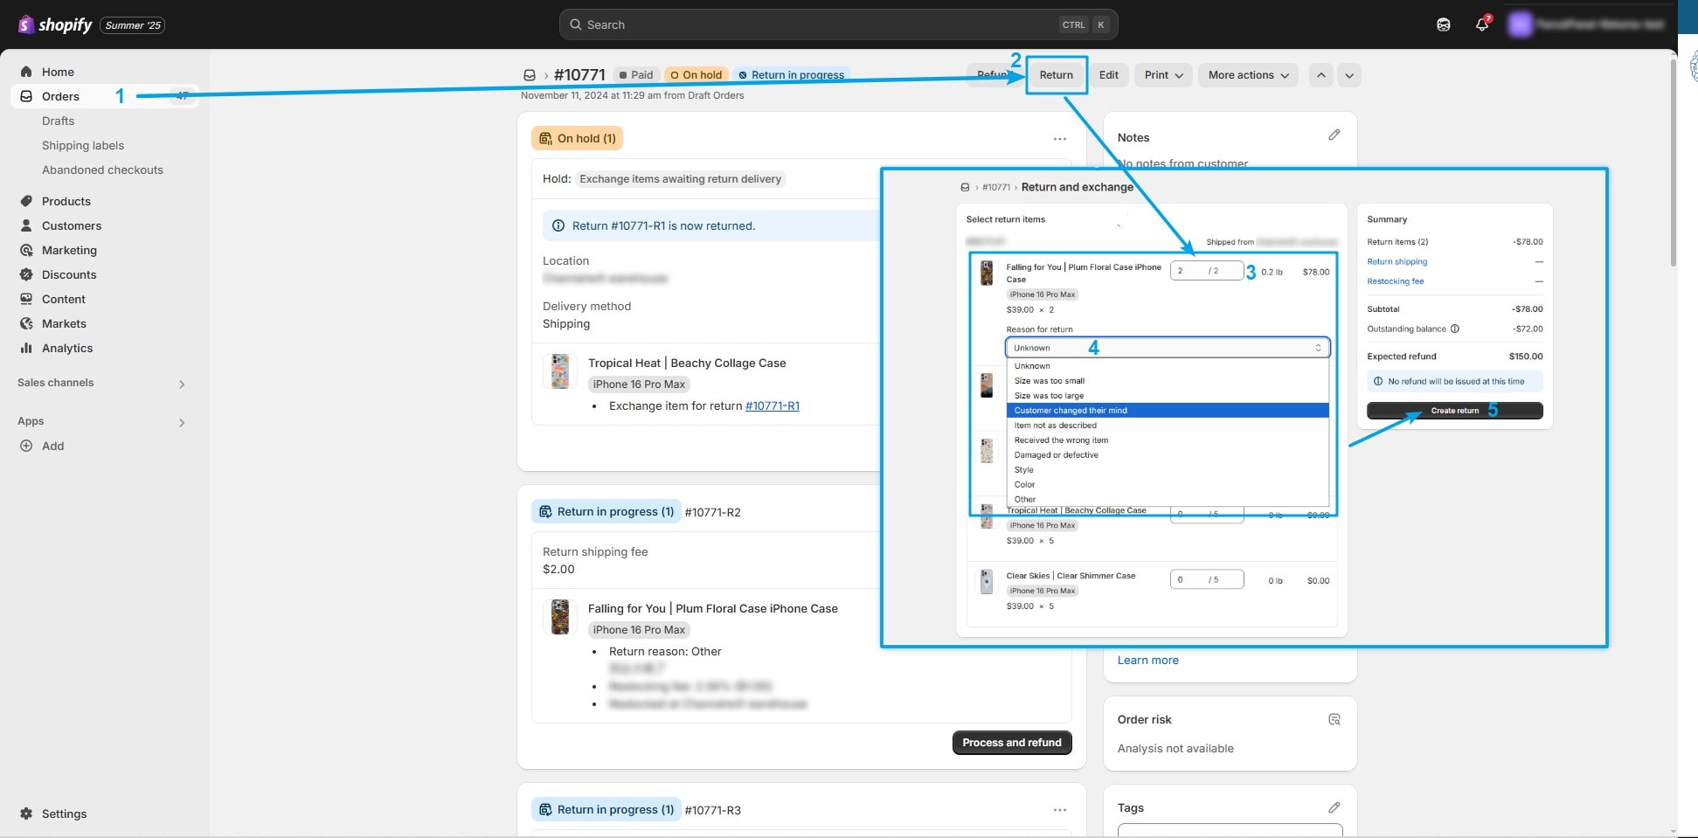Open the Shopify Inbox icon in the top bar
Viewport: 1698px width, 838px height.
pos(1443,24)
